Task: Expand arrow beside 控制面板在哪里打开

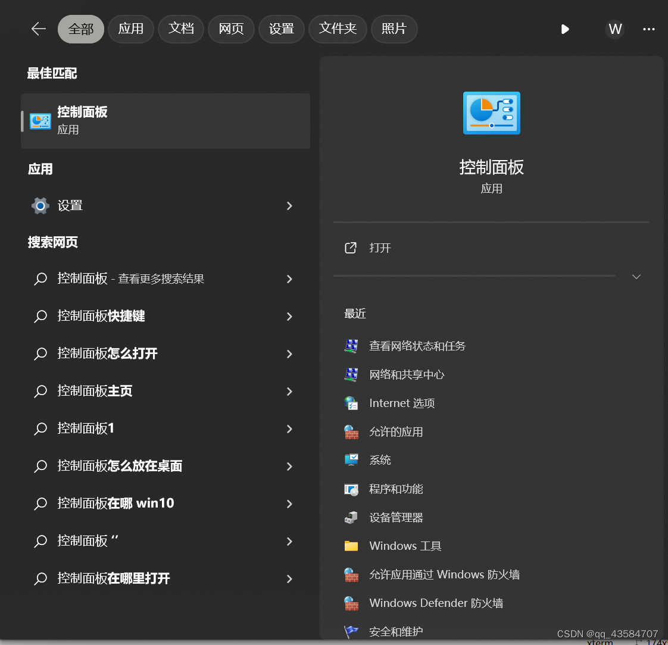Action: (x=289, y=578)
